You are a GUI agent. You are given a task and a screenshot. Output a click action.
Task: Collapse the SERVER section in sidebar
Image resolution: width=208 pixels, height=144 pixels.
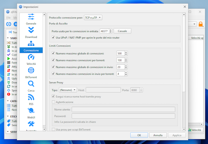pyautogui.click(x=8, y=132)
